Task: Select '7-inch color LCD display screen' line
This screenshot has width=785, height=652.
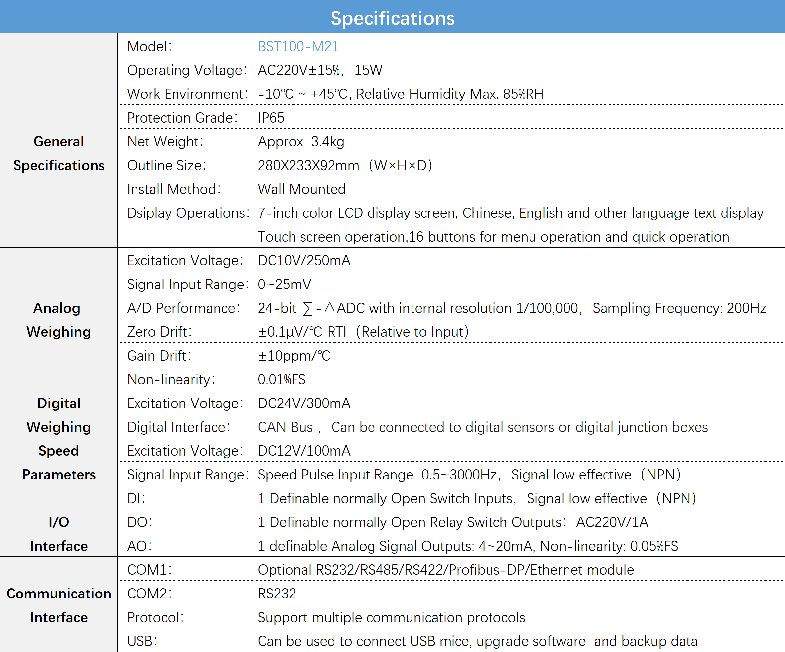Action: [x=511, y=213]
